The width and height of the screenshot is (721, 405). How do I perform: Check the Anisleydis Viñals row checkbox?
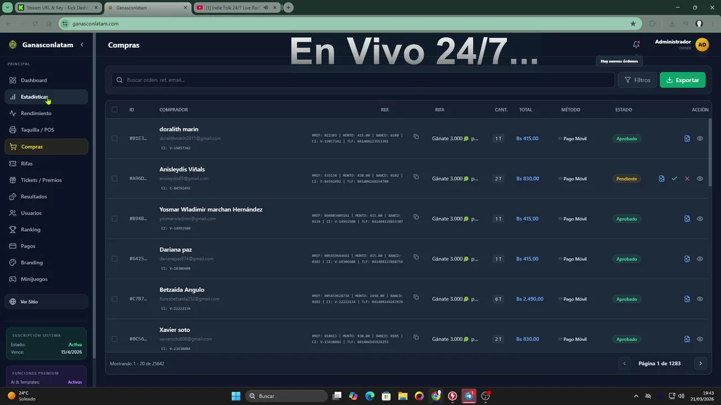(114, 178)
